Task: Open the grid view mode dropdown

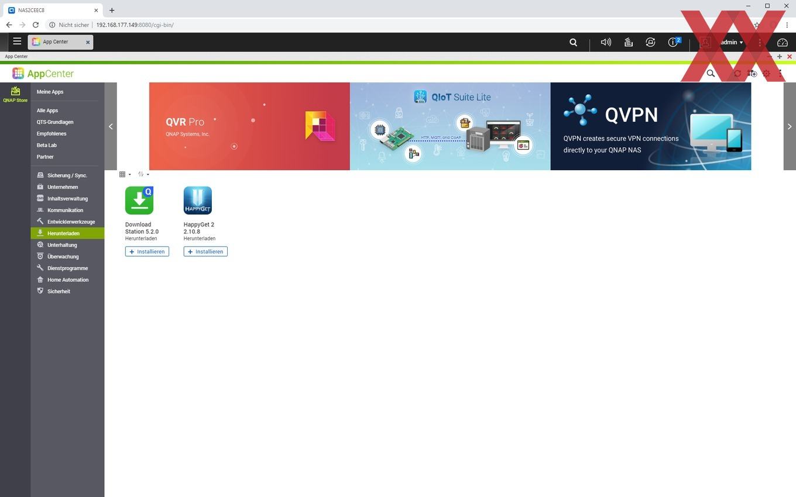Action: [x=125, y=174]
